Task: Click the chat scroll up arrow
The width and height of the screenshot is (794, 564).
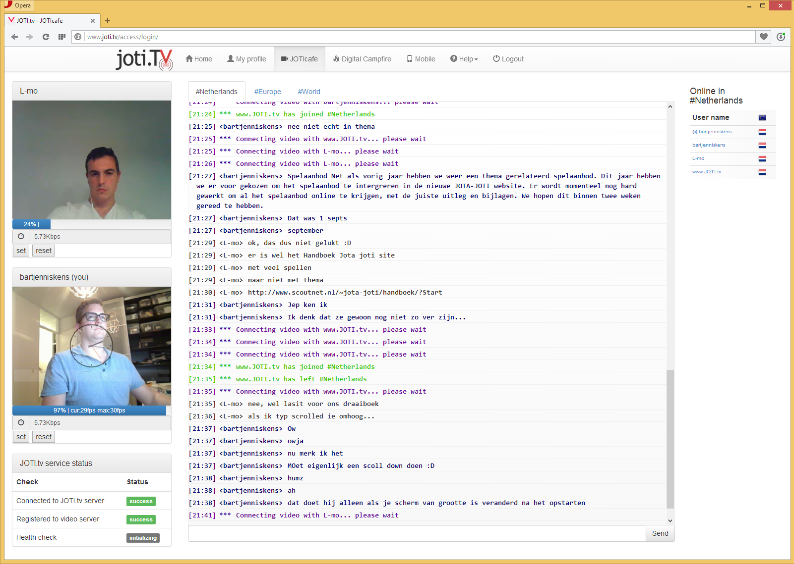Action: click(671, 106)
